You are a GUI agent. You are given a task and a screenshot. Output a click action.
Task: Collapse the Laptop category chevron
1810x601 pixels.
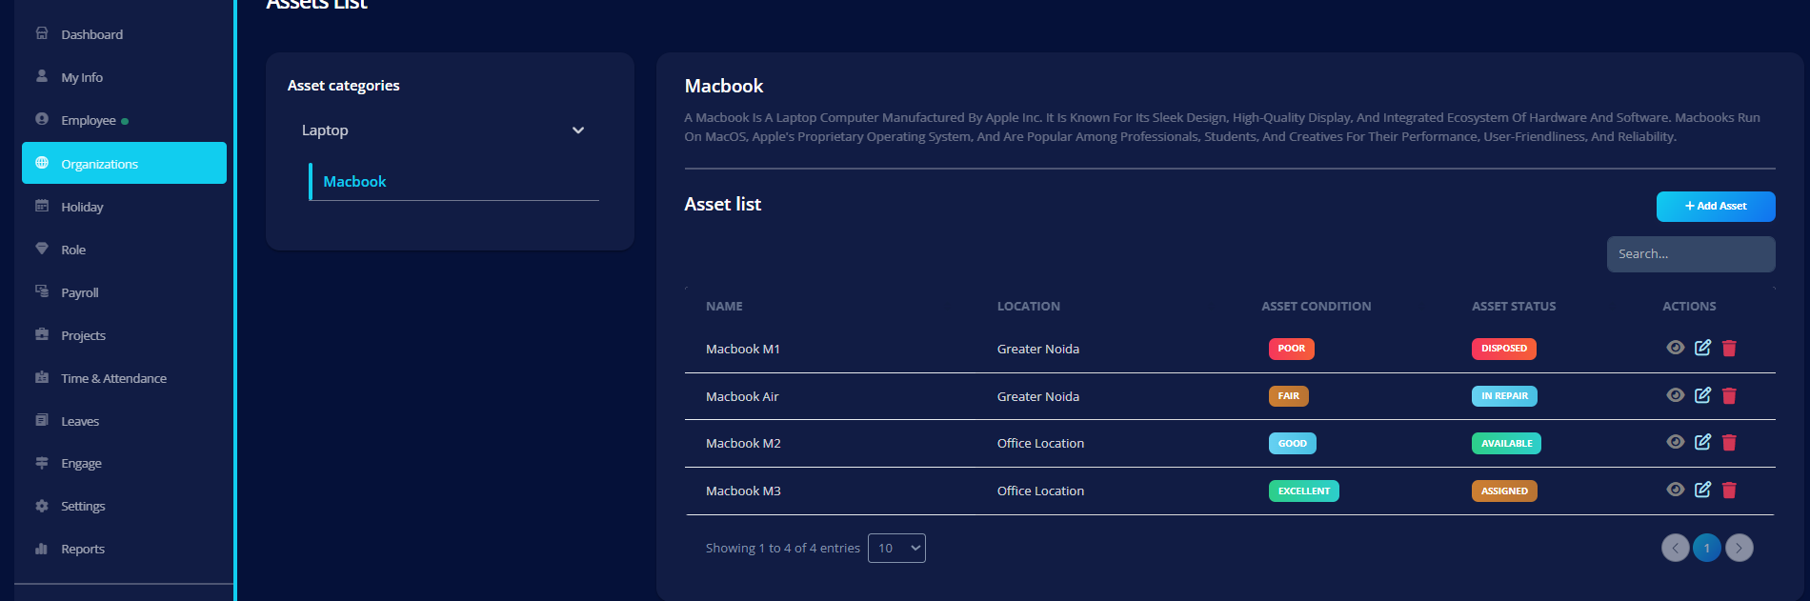578,130
